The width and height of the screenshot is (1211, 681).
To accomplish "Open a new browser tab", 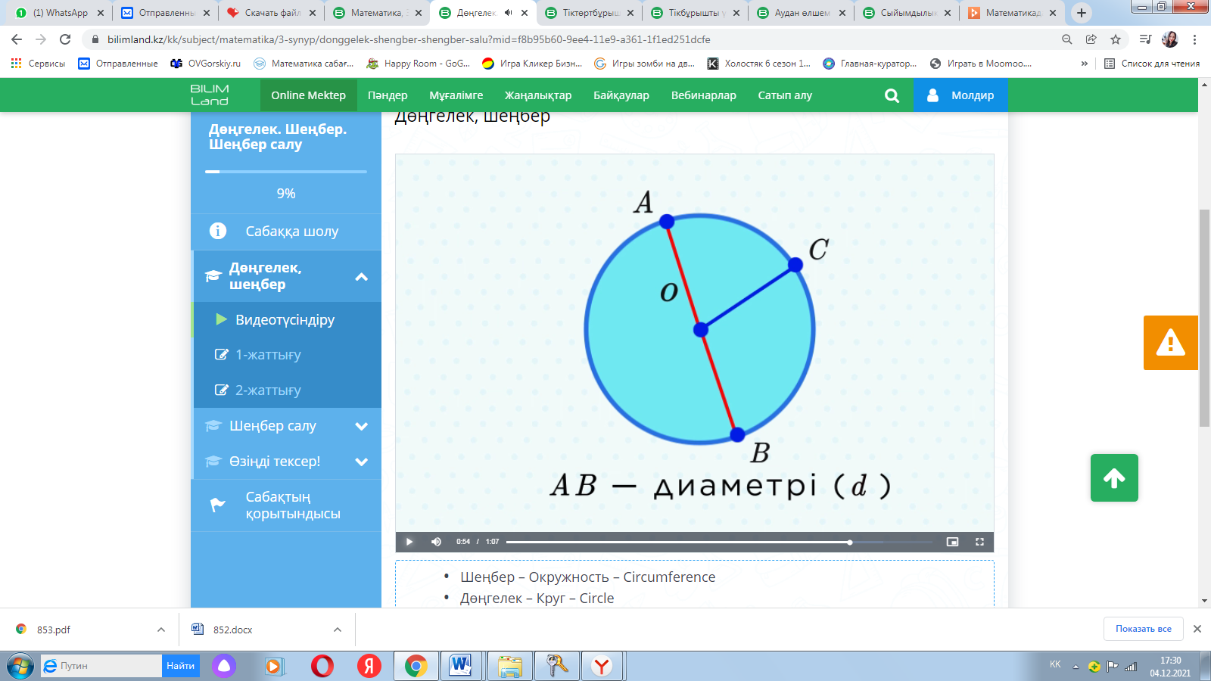I will point(1082,13).
